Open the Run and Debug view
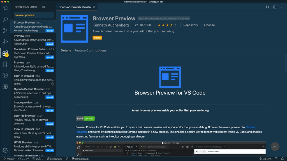The image size is (287, 161). tap(5, 42)
